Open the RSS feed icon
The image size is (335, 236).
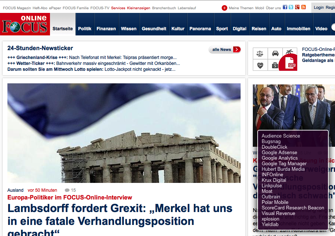pos(304,7)
